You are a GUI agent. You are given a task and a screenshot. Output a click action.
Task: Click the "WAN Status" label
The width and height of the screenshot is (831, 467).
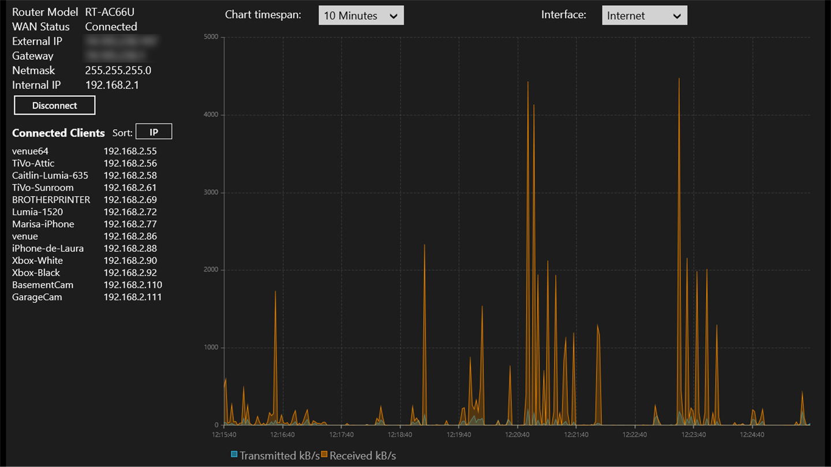[x=41, y=27]
